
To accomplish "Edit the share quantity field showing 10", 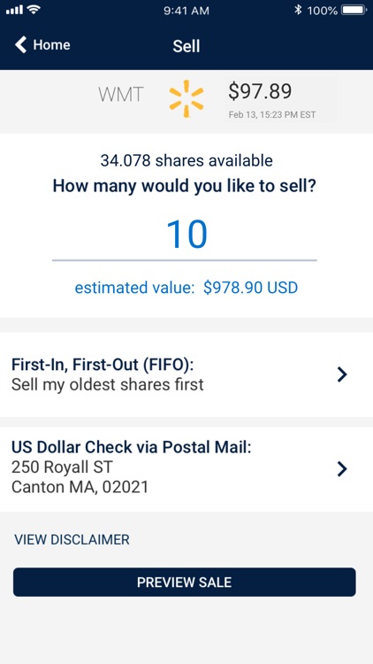I will pyautogui.click(x=185, y=235).
